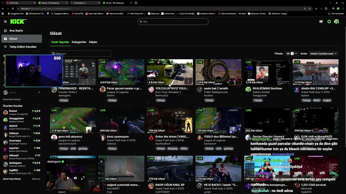Open Euro Truck Simulator 2 stream thumbnail
346x194 pixels.
click(x=170, y=72)
